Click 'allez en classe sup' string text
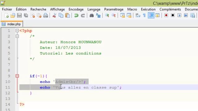The height and width of the screenshot is (111, 198). (93, 87)
